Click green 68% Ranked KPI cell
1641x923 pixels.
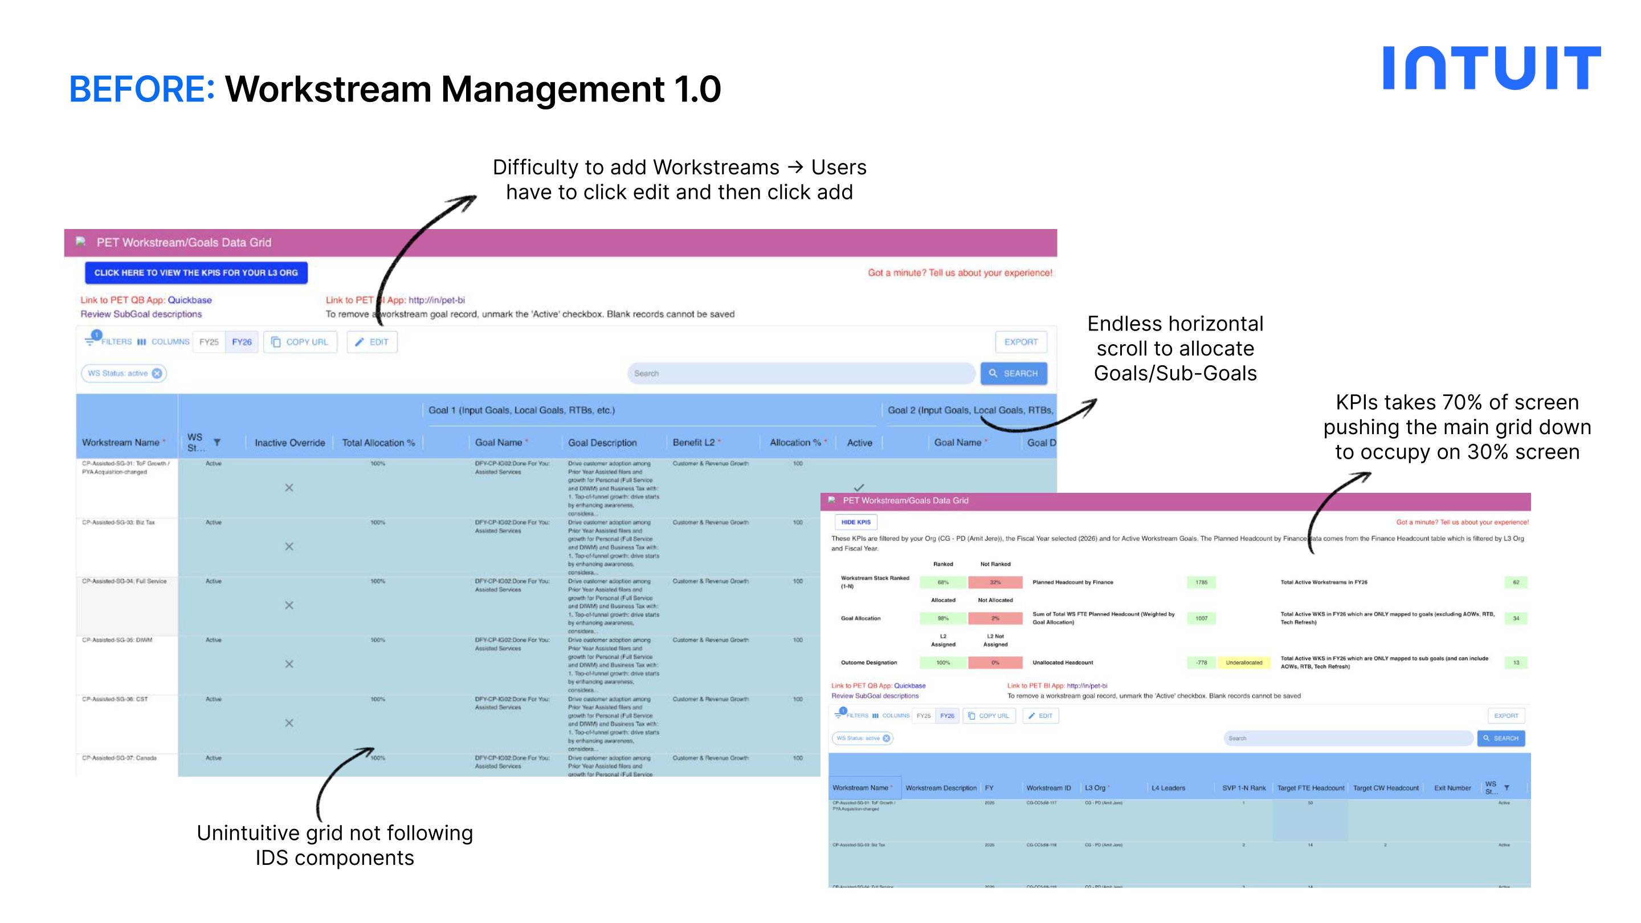tap(943, 582)
